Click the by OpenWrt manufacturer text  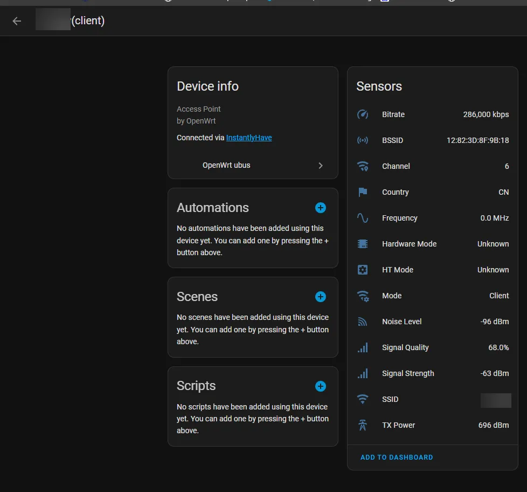(196, 121)
